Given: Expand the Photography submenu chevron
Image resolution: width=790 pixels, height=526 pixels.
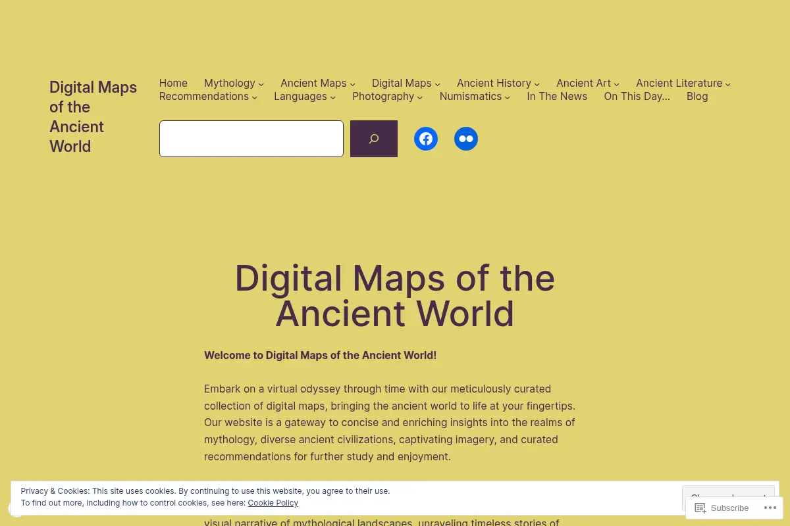Looking at the screenshot, I should coord(419,97).
